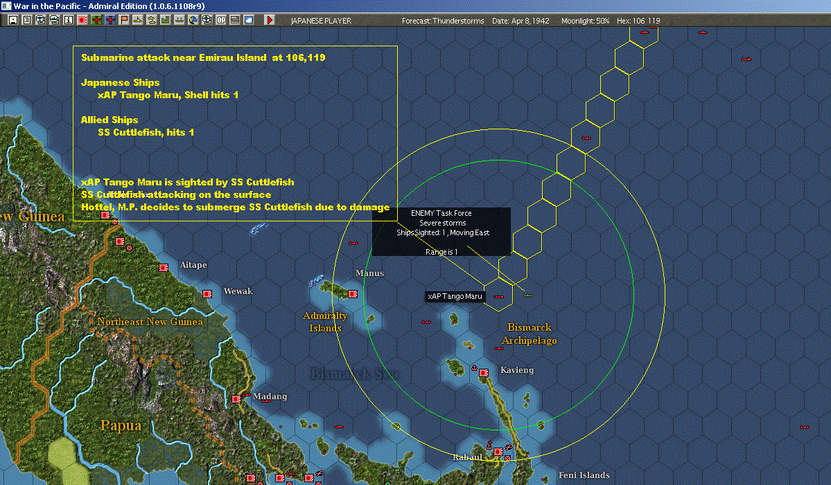
Task: Click the ENEMY Task Force tooltip box
Action: coord(441,232)
